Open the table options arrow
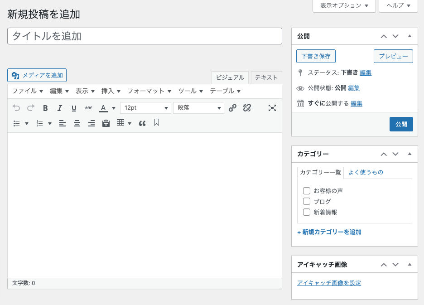The width and height of the screenshot is (424, 305). pos(130,124)
